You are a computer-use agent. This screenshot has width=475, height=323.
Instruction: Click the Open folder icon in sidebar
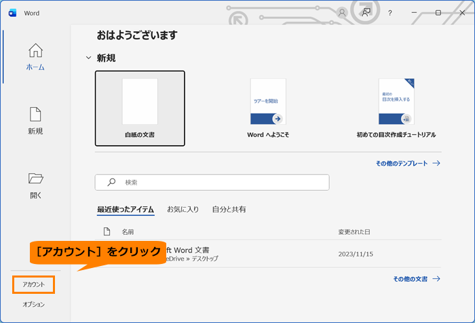(35, 185)
